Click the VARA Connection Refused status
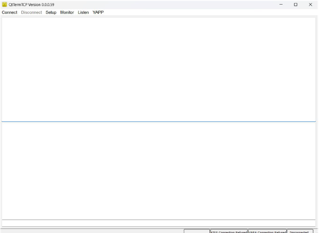Viewport: 321px width, 233px height. 267,231
